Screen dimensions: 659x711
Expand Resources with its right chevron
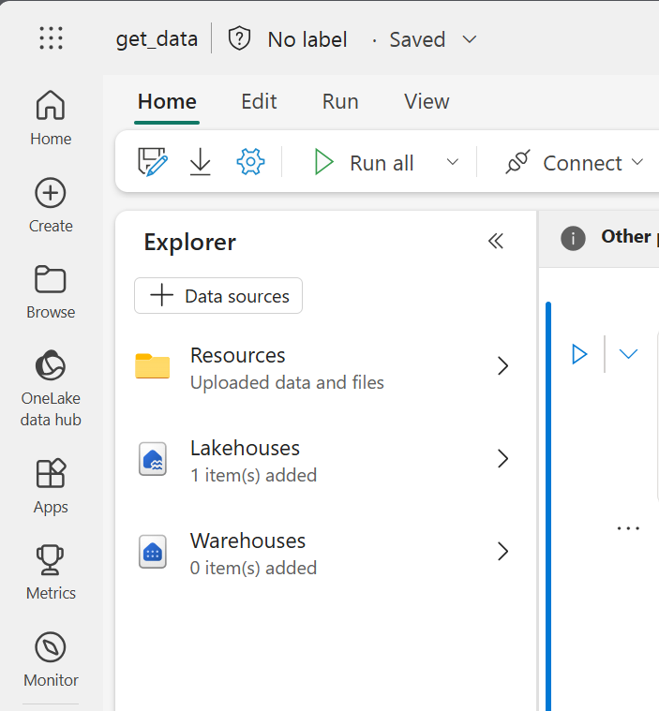pyautogui.click(x=502, y=366)
